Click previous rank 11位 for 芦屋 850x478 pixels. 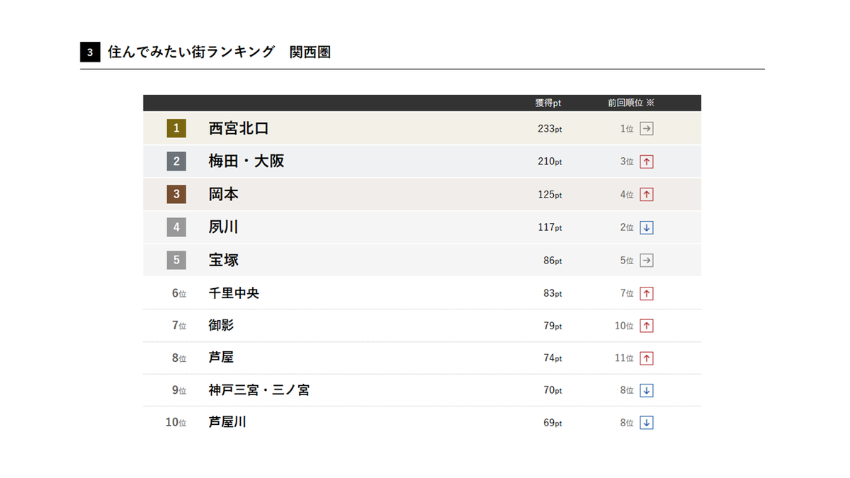[624, 358]
